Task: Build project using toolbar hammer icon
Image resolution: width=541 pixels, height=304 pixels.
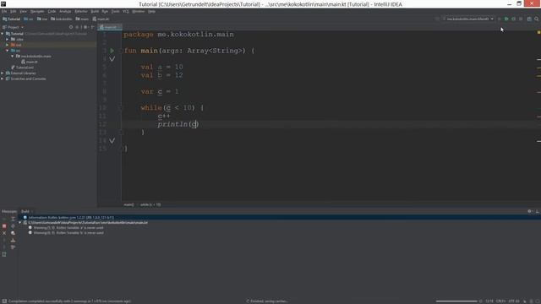Action: click(x=437, y=19)
